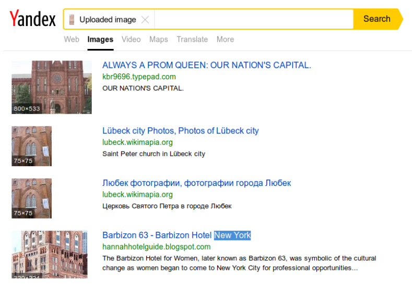Open the Video tab
The width and height of the screenshot is (412, 287).
coord(131,40)
